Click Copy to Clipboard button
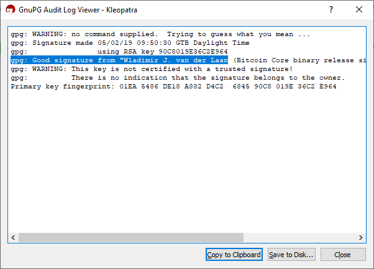 [234, 255]
